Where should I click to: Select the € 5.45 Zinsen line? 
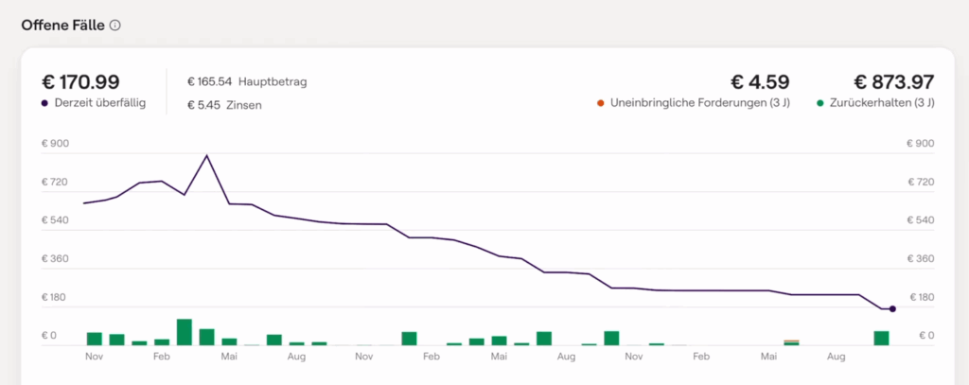click(x=225, y=105)
